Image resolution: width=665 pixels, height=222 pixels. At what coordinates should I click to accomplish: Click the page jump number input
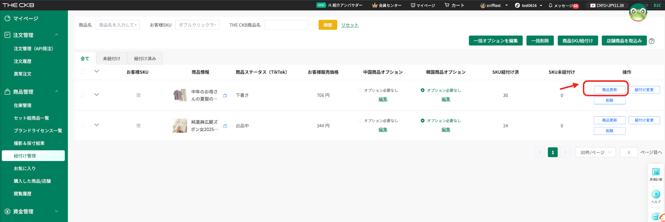(629, 153)
